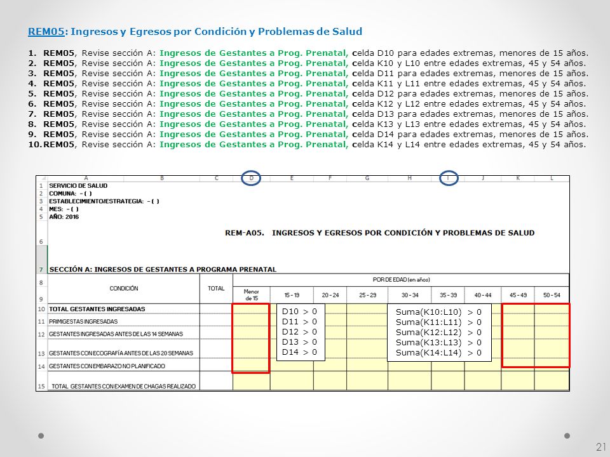This screenshot has width=610, height=457.
Task: Select the 40 - 44 age header
Action: point(483,295)
